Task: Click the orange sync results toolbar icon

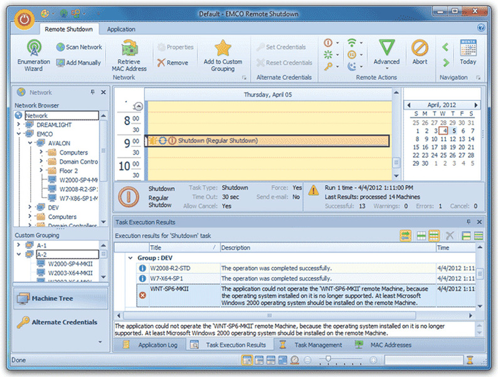Action: pyautogui.click(x=405, y=236)
